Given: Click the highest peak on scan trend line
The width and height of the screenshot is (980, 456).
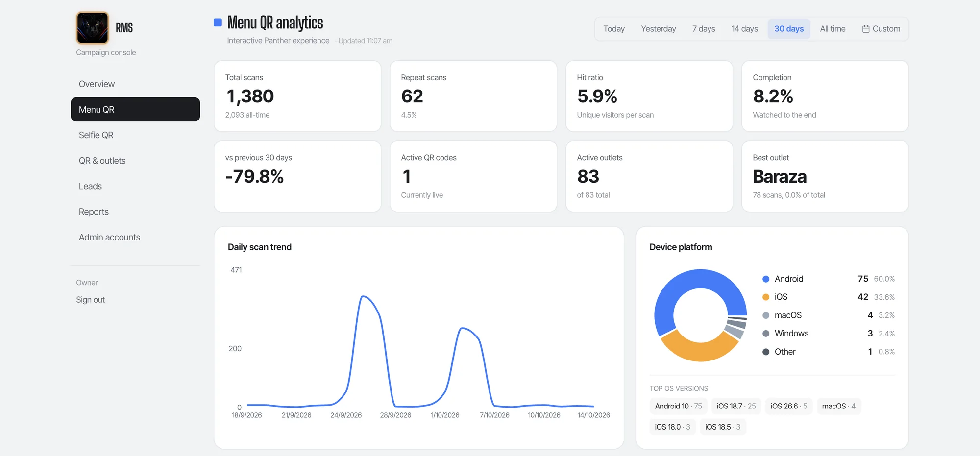Looking at the screenshot, I should tap(363, 296).
